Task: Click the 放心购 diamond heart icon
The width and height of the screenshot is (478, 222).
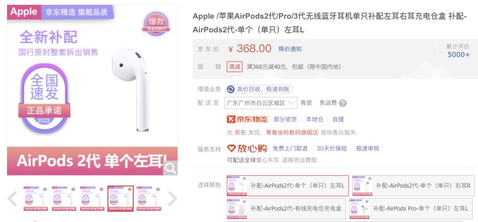Action: pyautogui.click(x=231, y=148)
